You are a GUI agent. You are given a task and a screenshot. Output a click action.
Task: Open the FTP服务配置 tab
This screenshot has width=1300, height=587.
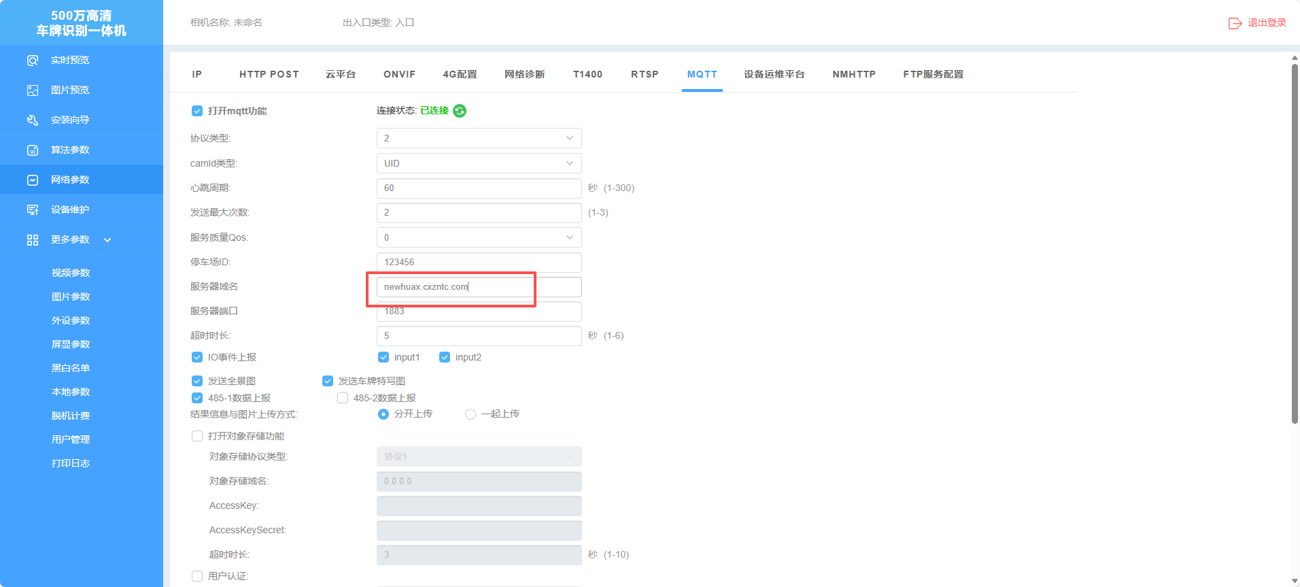pyautogui.click(x=934, y=74)
